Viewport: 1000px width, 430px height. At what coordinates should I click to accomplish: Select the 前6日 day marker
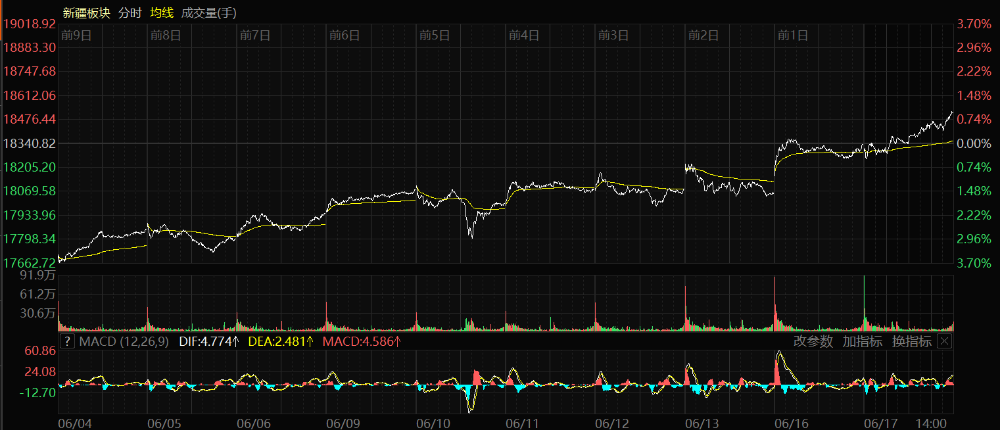(345, 36)
